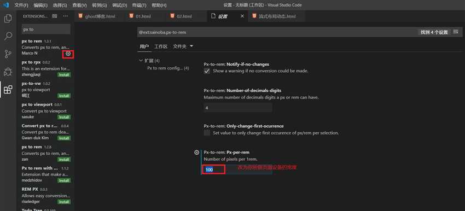Click the 找到 4 个设置 results badge
This screenshot has height=211, width=465.
click(x=434, y=32)
